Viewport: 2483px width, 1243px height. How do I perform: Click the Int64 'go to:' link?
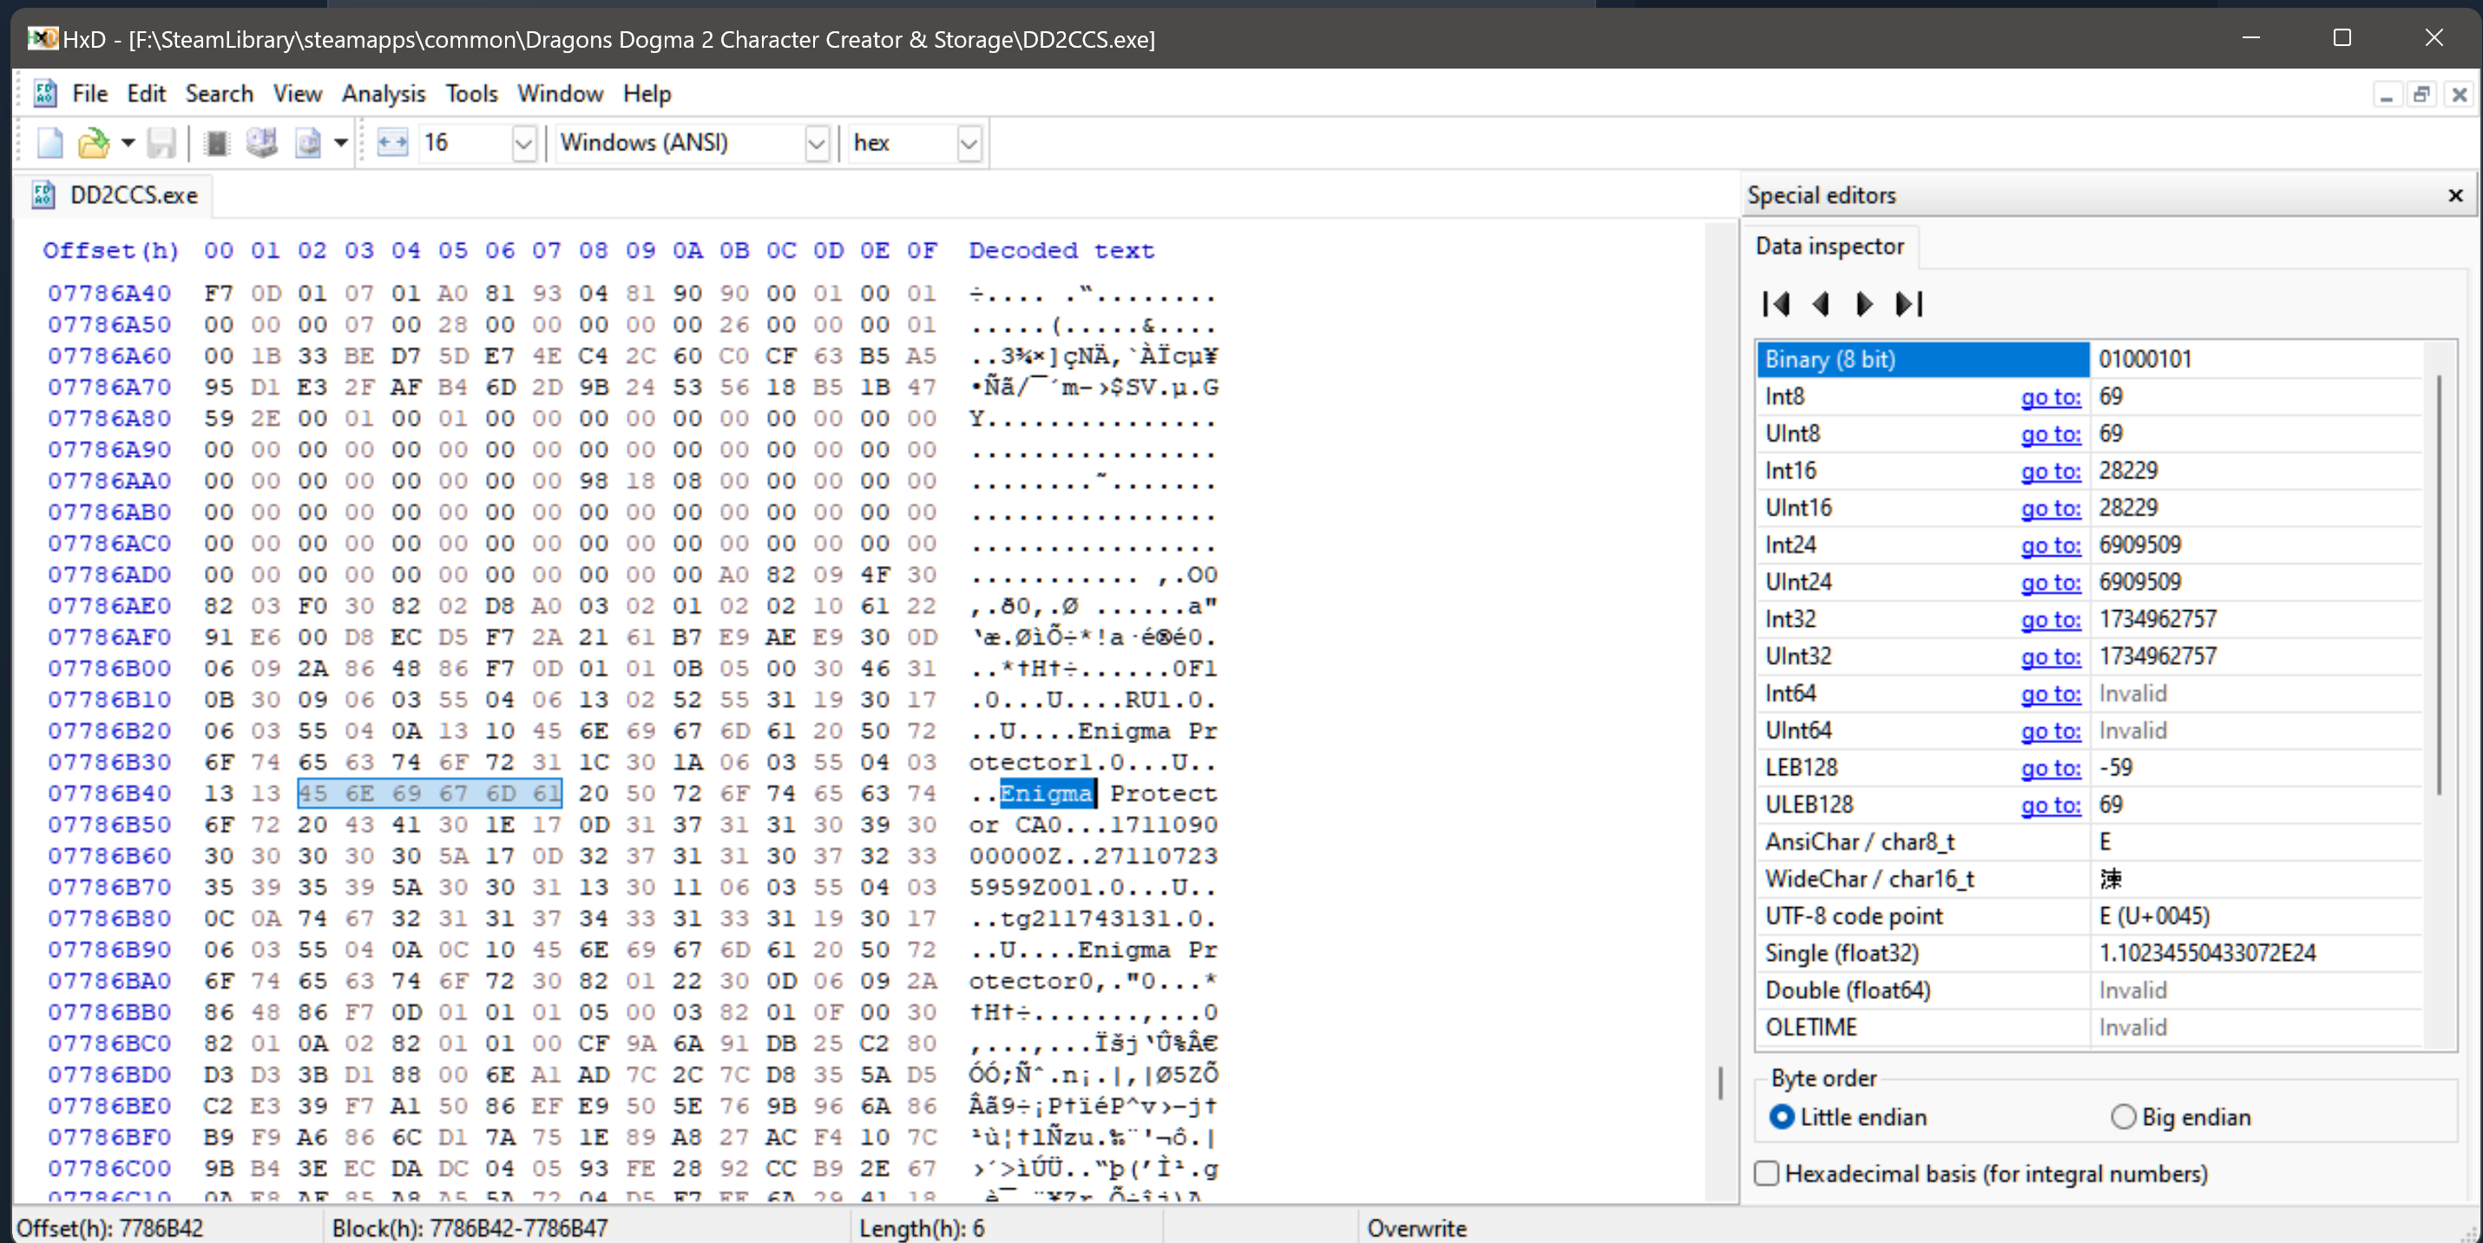[x=2050, y=694]
